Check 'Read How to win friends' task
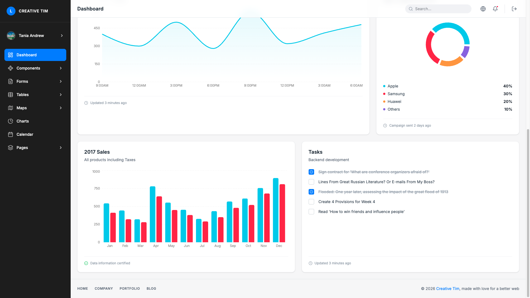The width and height of the screenshot is (530, 298). point(311,212)
